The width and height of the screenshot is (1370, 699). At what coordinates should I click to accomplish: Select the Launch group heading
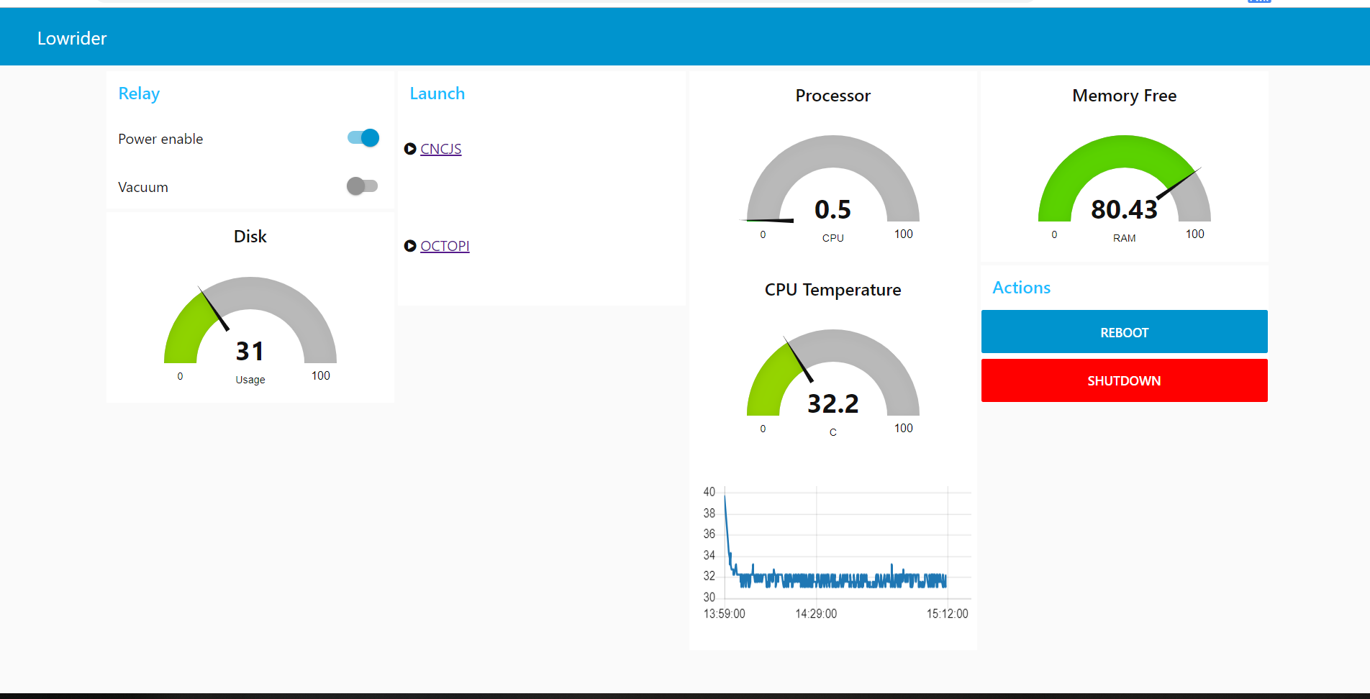437,93
